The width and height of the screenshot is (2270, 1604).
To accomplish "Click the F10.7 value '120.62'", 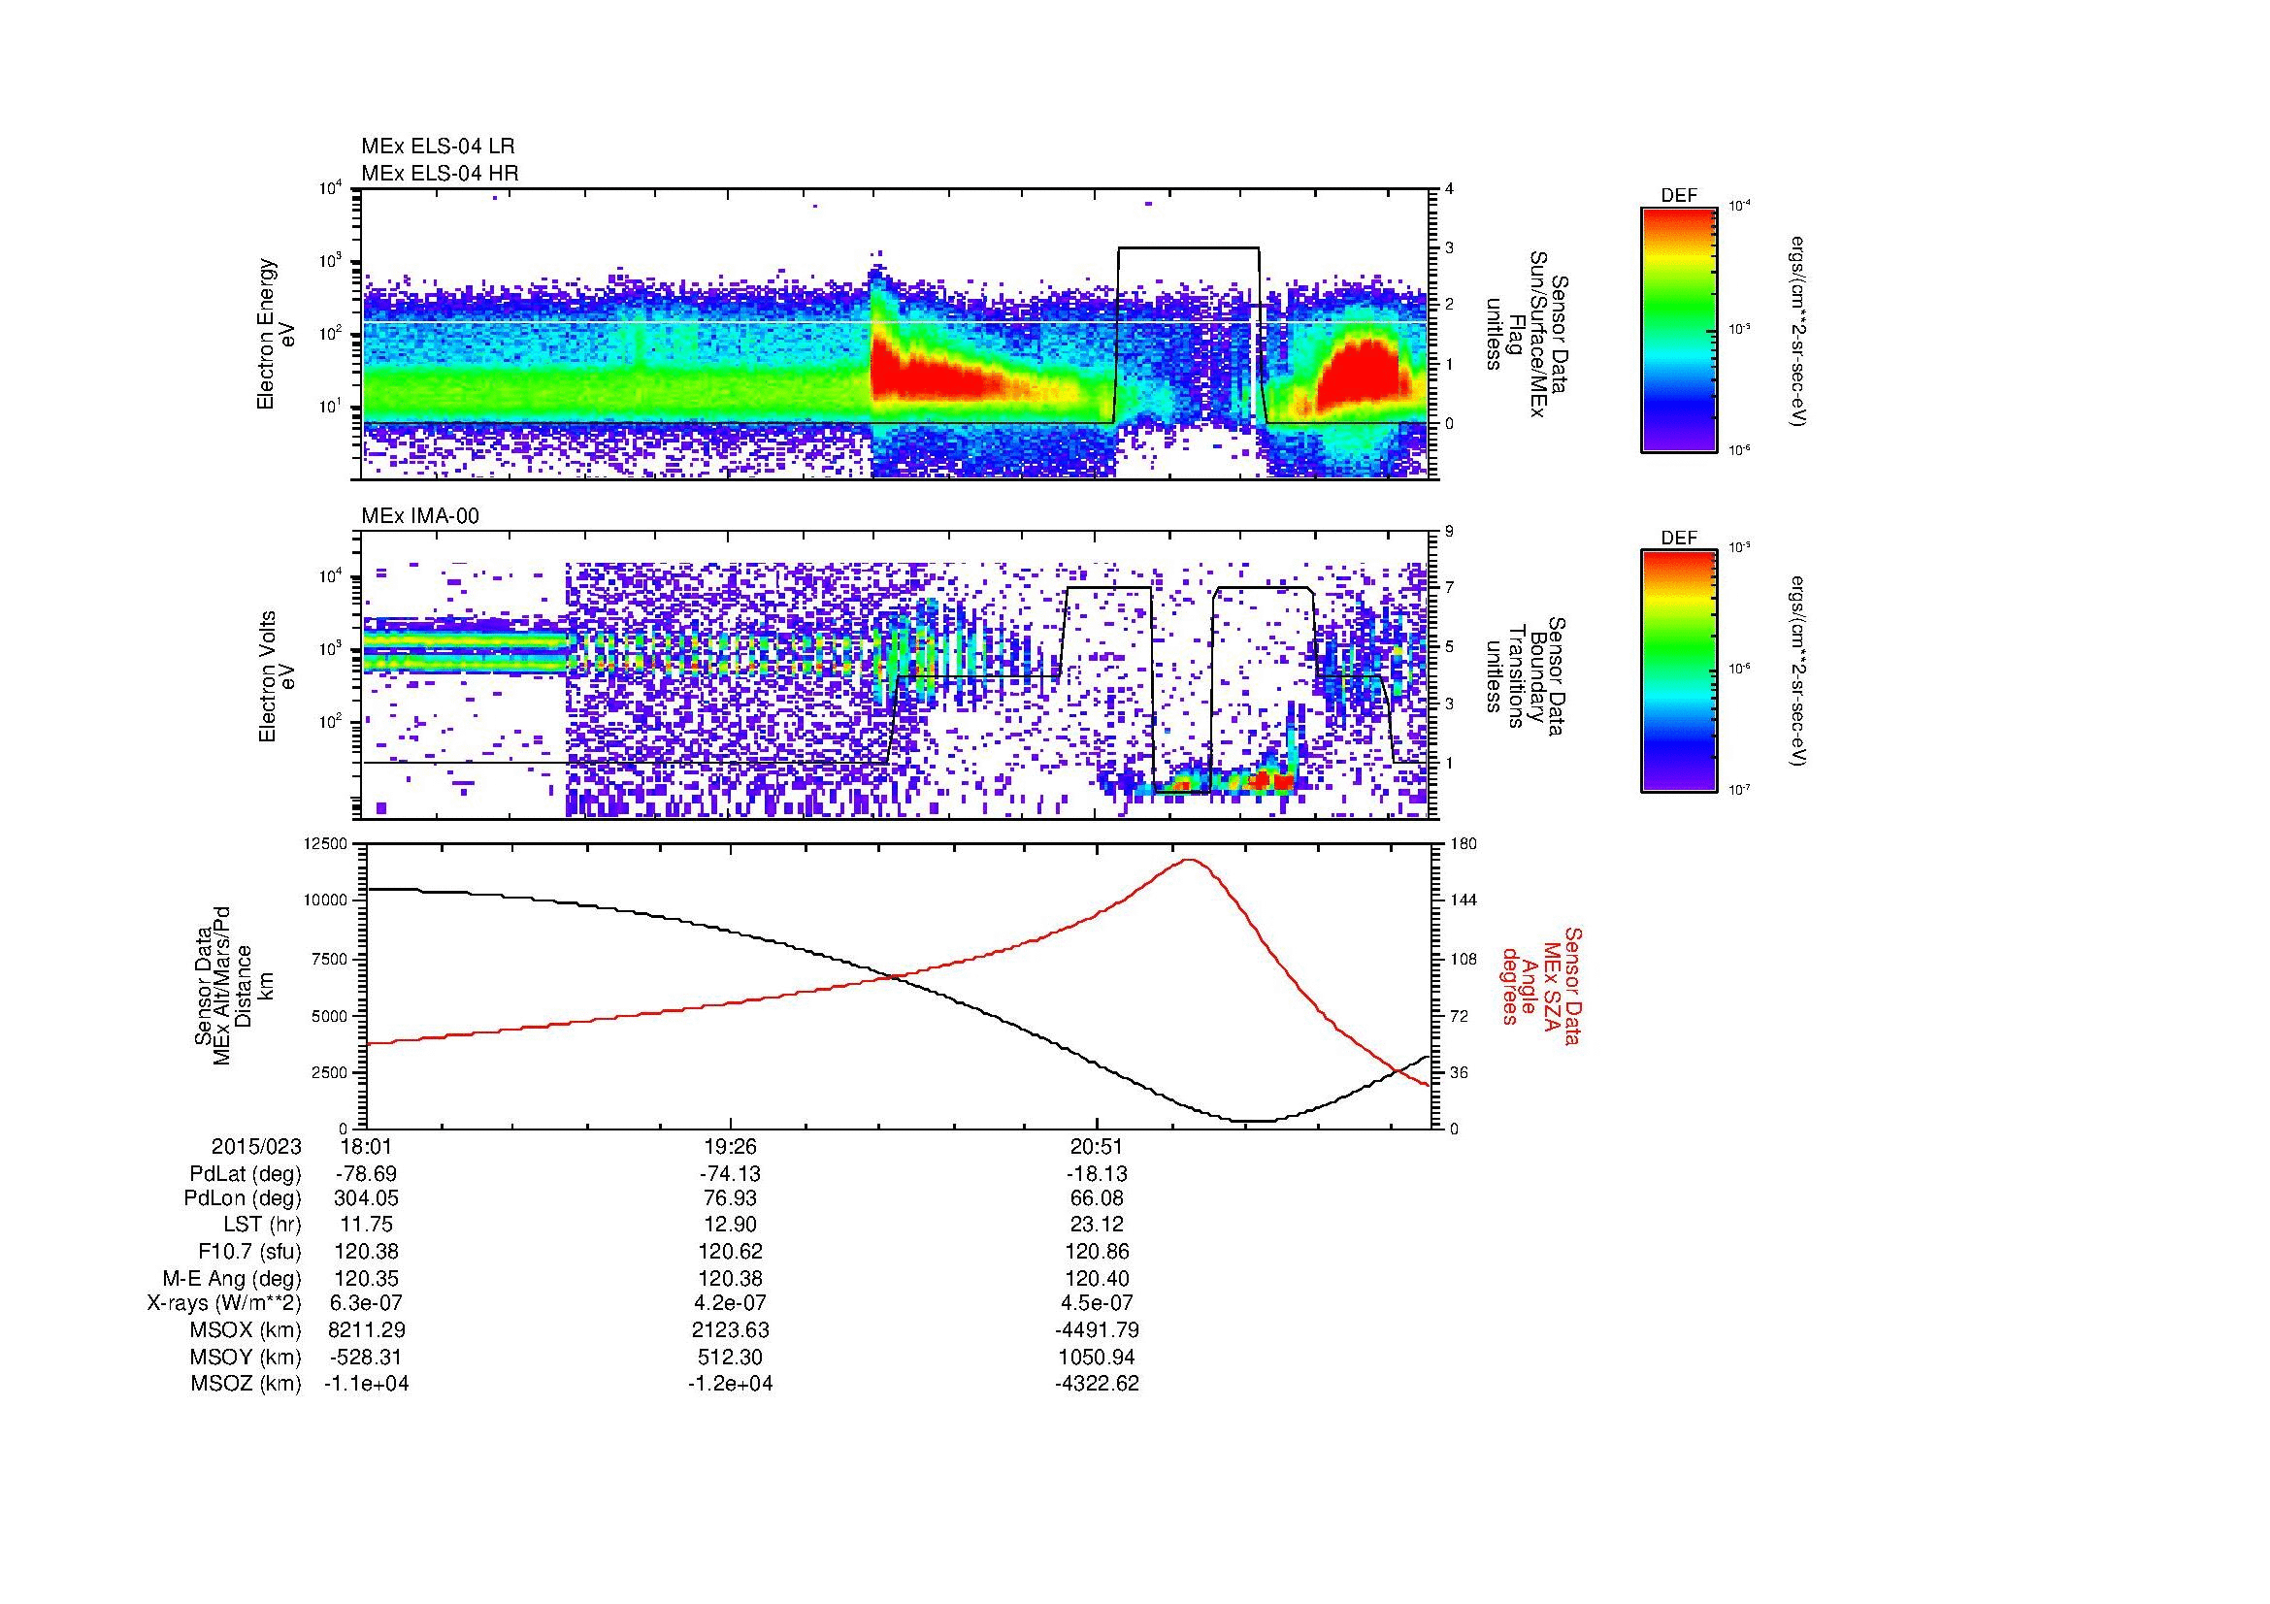I will coord(731,1251).
